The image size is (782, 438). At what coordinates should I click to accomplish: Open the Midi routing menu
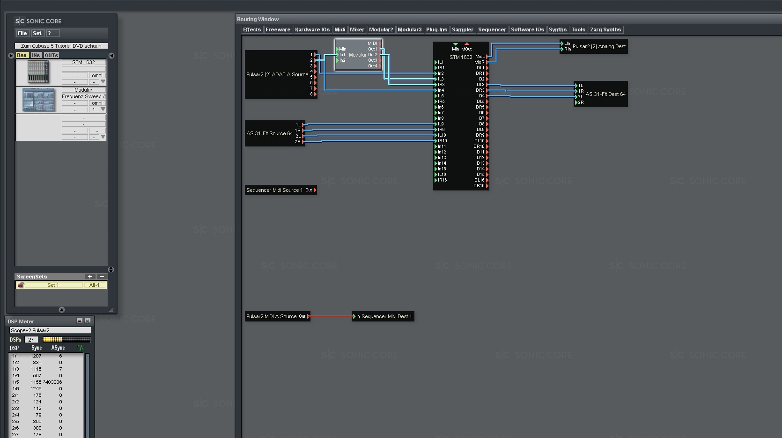[x=340, y=29]
